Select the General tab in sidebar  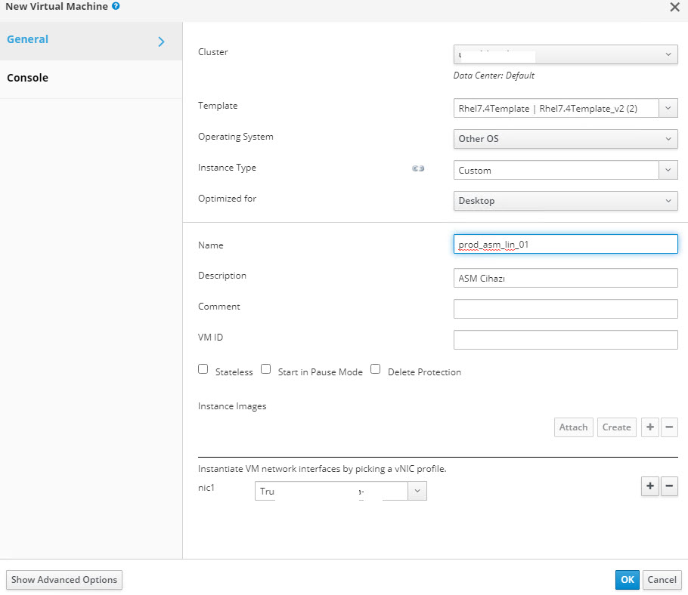pos(91,41)
